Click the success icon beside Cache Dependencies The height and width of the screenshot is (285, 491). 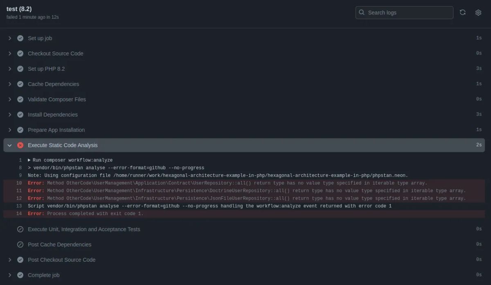[20, 84]
